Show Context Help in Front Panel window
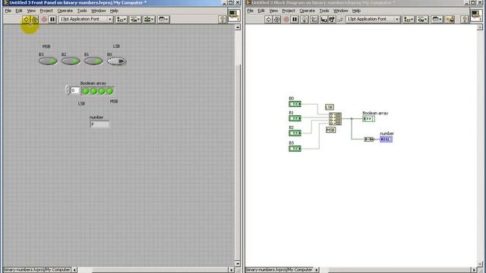Viewport: 486px width, 273px height. (222, 19)
